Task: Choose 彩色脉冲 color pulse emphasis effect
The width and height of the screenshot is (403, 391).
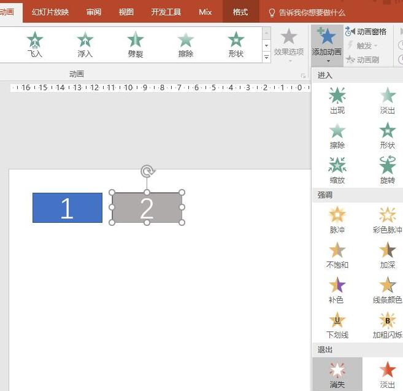Action: pos(387,220)
